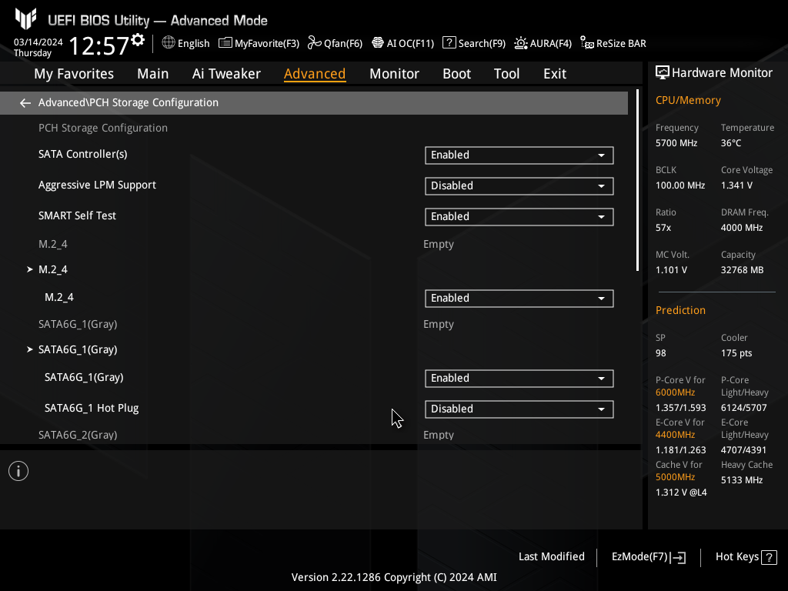Switch to Boot tab

[x=456, y=74]
